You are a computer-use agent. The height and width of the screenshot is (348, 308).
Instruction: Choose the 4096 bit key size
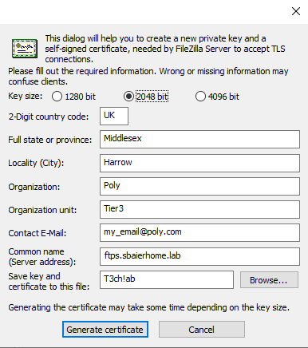[x=217, y=97]
